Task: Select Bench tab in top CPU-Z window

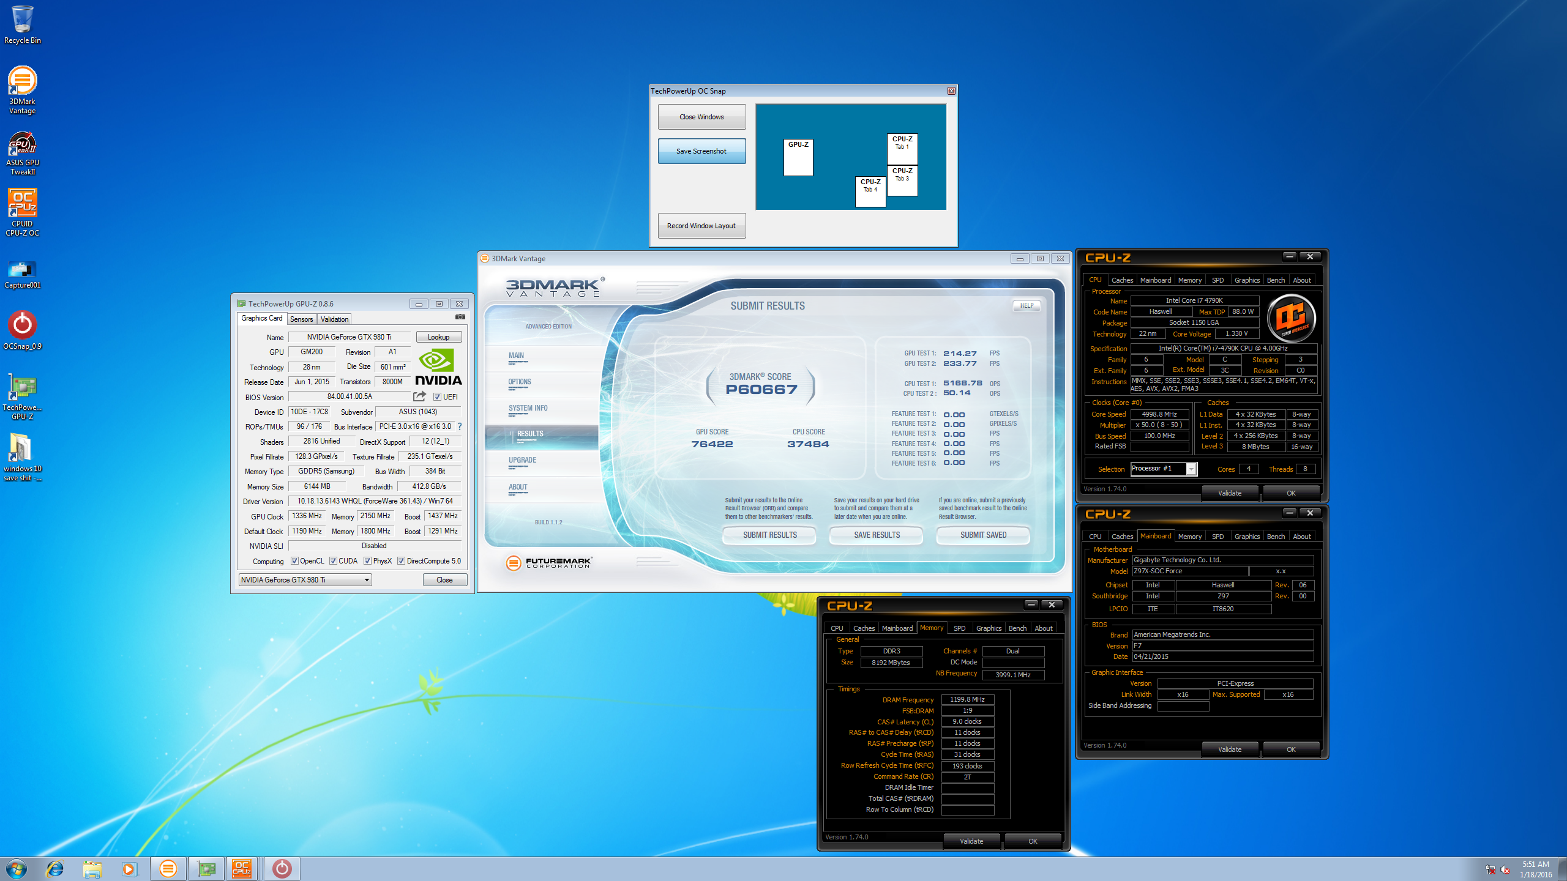Action: [1276, 280]
